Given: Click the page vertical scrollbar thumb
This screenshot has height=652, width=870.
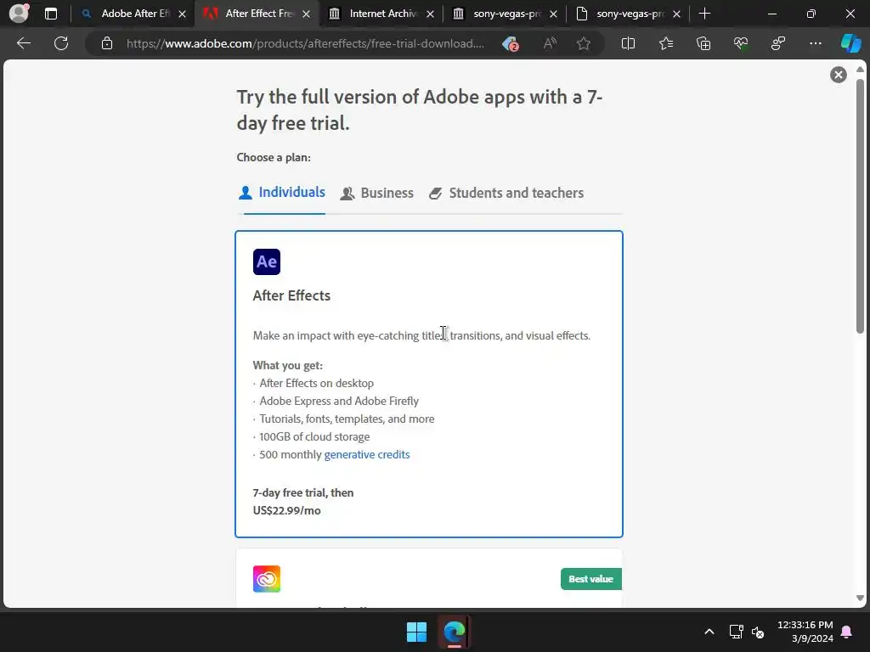Looking at the screenshot, I should [860, 206].
